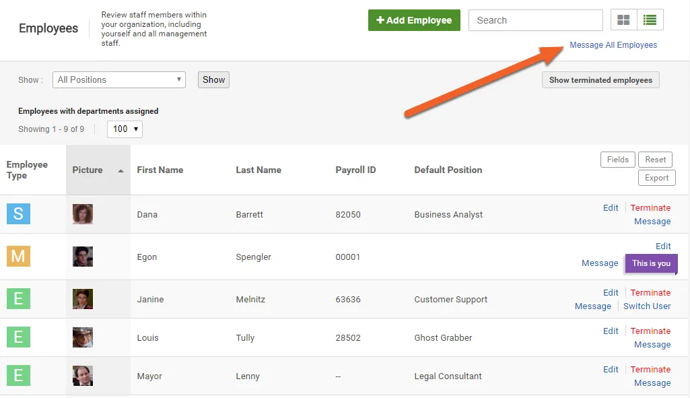
Task: Click into the Search field
Action: click(536, 20)
